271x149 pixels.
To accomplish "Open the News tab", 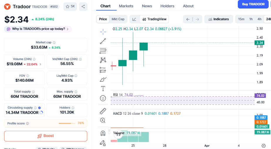I will pyautogui.click(x=147, y=6).
